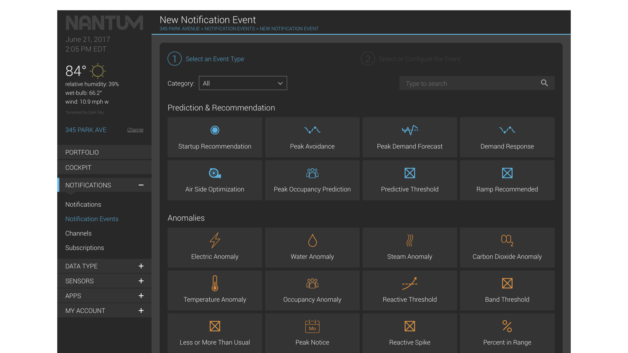
Task: Collapse the Notifications menu section
Action: (141, 185)
